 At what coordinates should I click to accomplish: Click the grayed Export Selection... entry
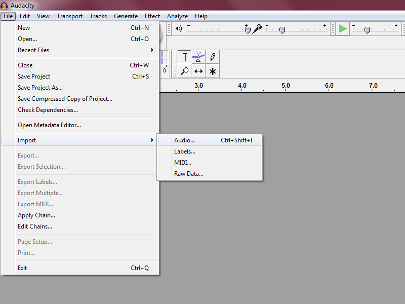tap(80, 167)
